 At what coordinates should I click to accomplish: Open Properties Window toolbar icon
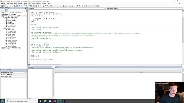36,6
